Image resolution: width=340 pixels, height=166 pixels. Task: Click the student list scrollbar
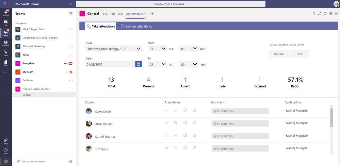[x=331, y=117]
